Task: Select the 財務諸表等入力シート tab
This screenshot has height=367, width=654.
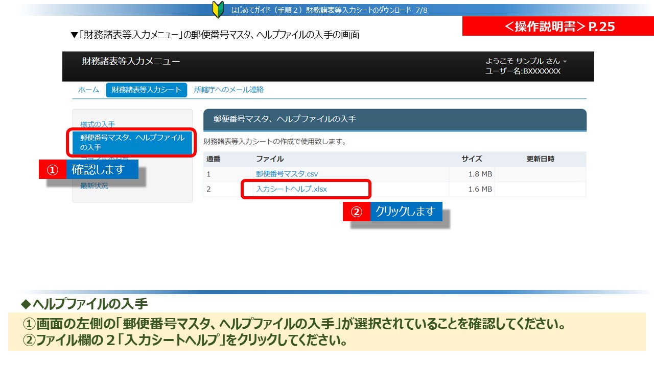Action: click(147, 90)
